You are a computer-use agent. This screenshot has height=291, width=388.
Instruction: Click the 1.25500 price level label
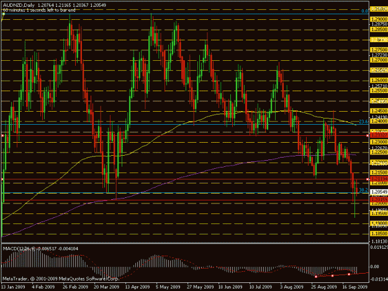click(x=379, y=91)
